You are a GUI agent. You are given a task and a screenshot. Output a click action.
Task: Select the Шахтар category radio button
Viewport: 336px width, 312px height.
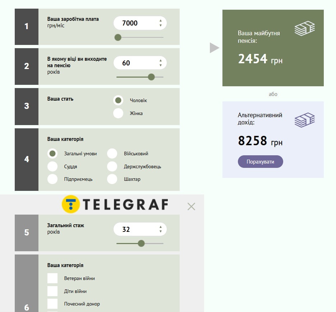[112, 179]
